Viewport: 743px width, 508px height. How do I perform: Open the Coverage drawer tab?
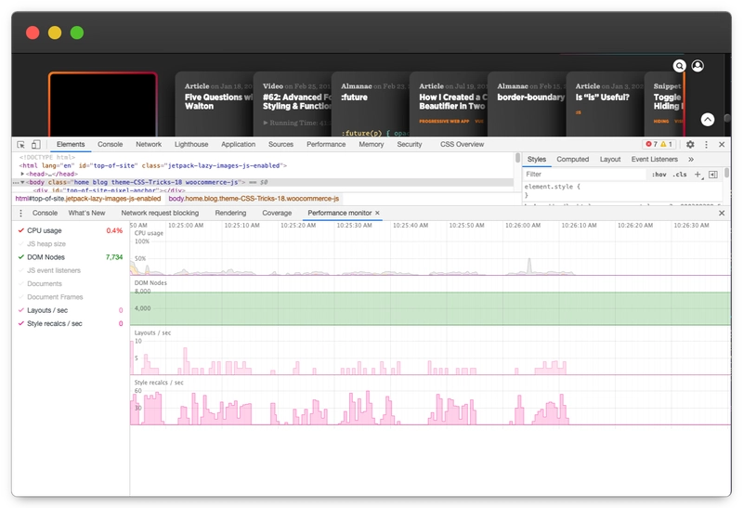tap(277, 214)
